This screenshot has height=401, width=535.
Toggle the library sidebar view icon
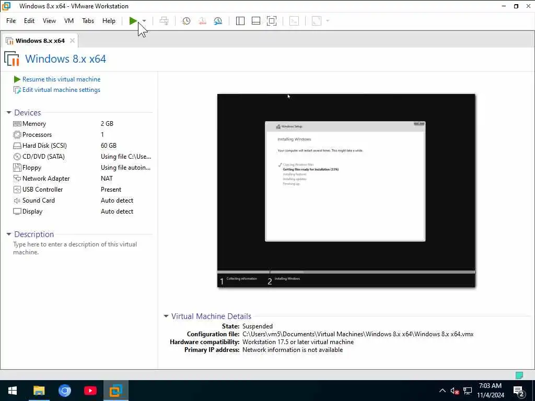tap(240, 21)
